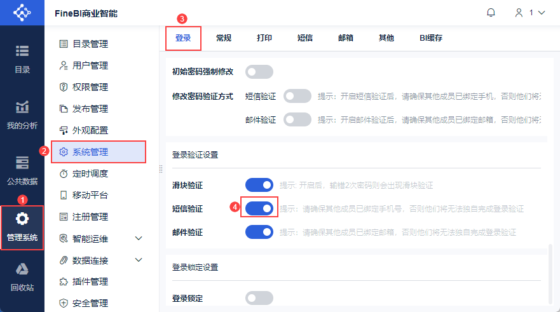Open the 管理系统 gear icon
The image size is (560, 312).
pyautogui.click(x=22, y=219)
